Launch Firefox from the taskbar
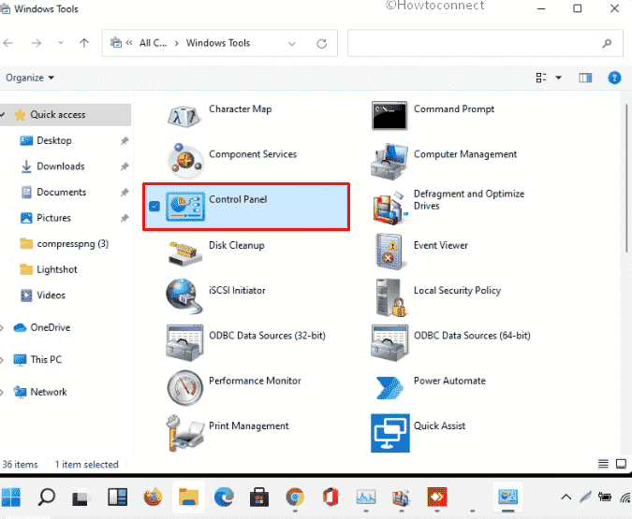 click(x=153, y=497)
